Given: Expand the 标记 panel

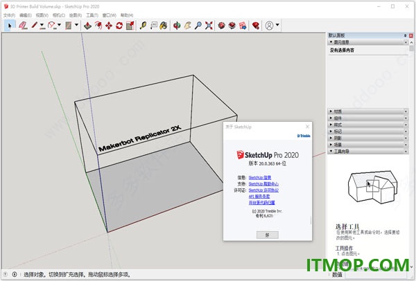Looking at the screenshot, I should pyautogui.click(x=331, y=131).
